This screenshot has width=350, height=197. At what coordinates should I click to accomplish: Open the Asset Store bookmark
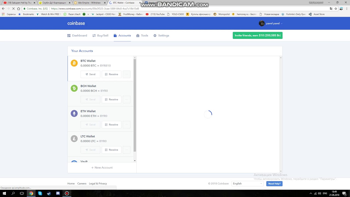(x=317, y=14)
